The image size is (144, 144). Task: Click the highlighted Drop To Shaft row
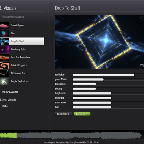22,41
